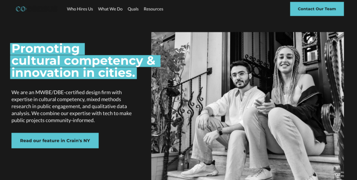The width and height of the screenshot is (357, 180).
Task: Click the 'innovation in cities.' headline line
Action: (x=73, y=73)
